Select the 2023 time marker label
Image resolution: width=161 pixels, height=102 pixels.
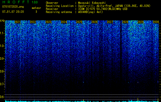[x=48, y=22]
